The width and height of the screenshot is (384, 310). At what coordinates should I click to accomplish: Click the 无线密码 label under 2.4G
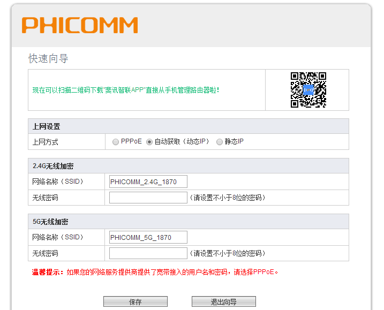[x=46, y=198]
